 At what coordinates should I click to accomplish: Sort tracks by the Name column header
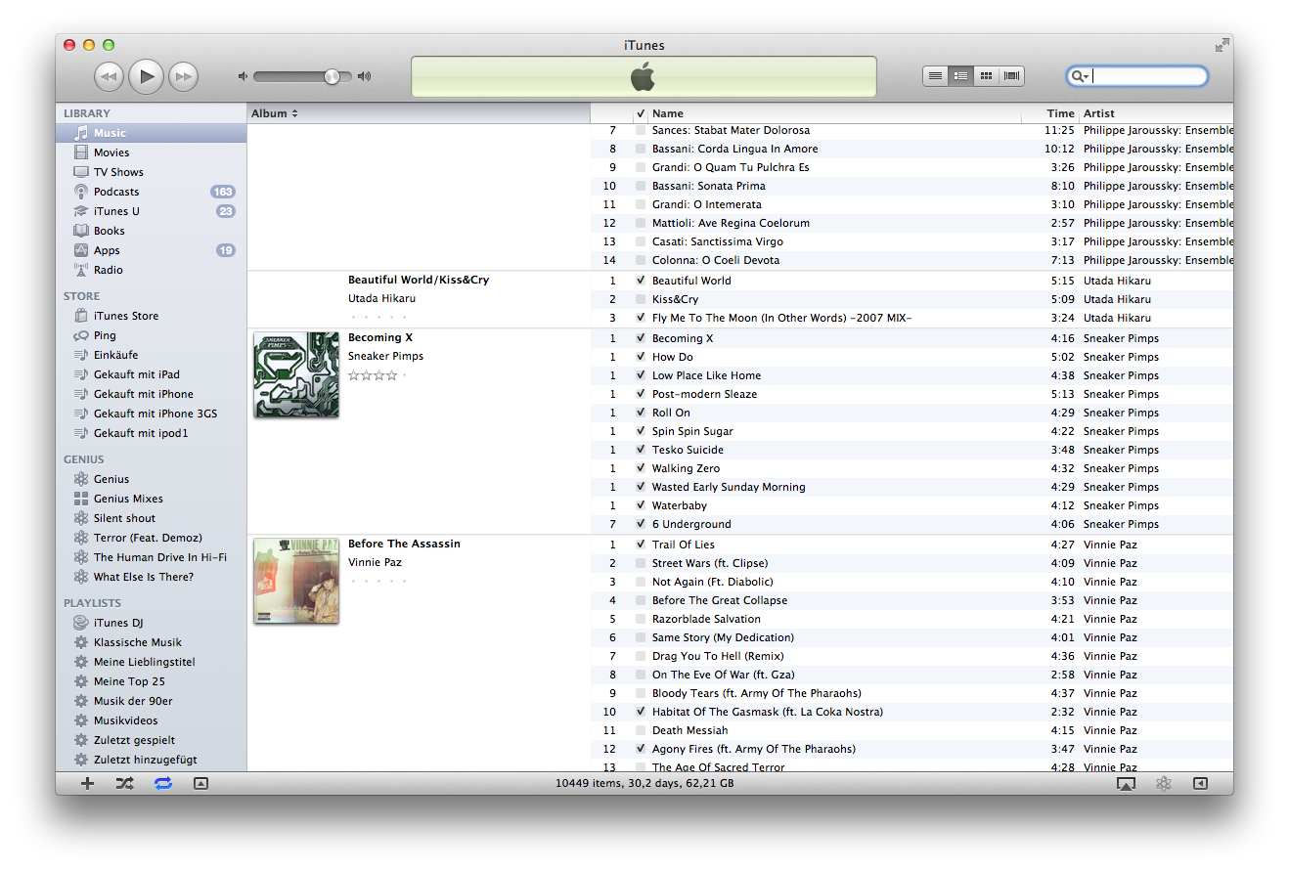pos(835,113)
